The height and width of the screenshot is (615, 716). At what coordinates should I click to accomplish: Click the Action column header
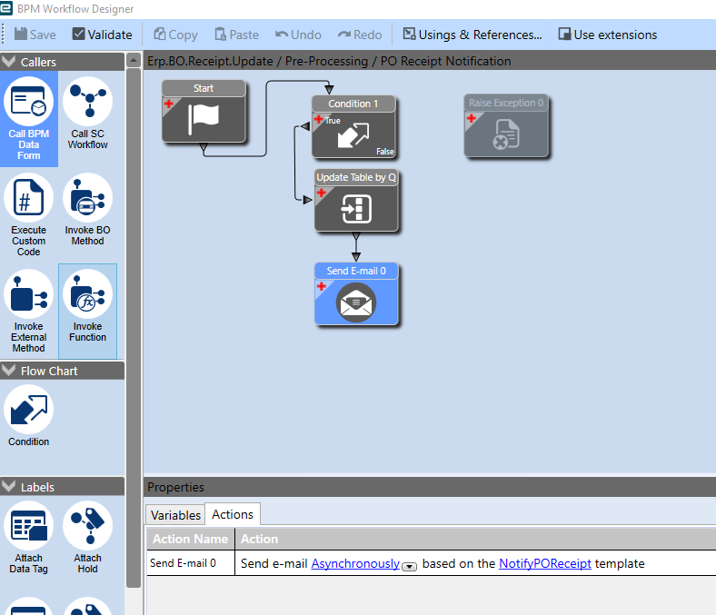[x=475, y=539]
